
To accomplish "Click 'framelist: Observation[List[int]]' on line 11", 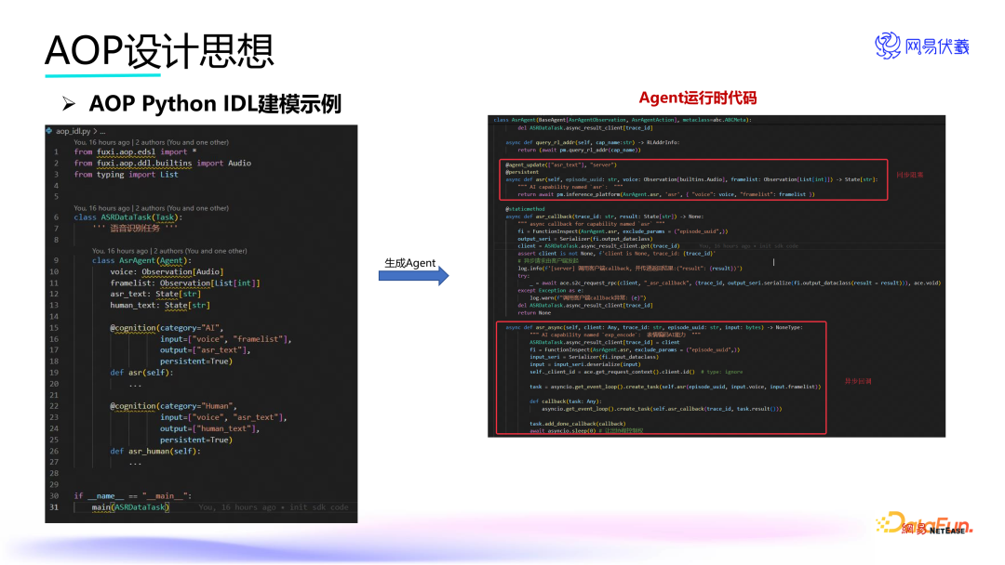I will (x=184, y=282).
